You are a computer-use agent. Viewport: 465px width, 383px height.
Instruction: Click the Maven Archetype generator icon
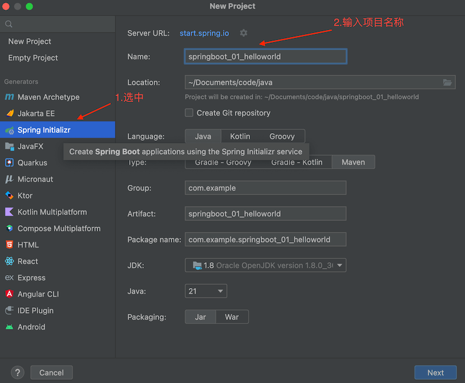[x=9, y=97]
